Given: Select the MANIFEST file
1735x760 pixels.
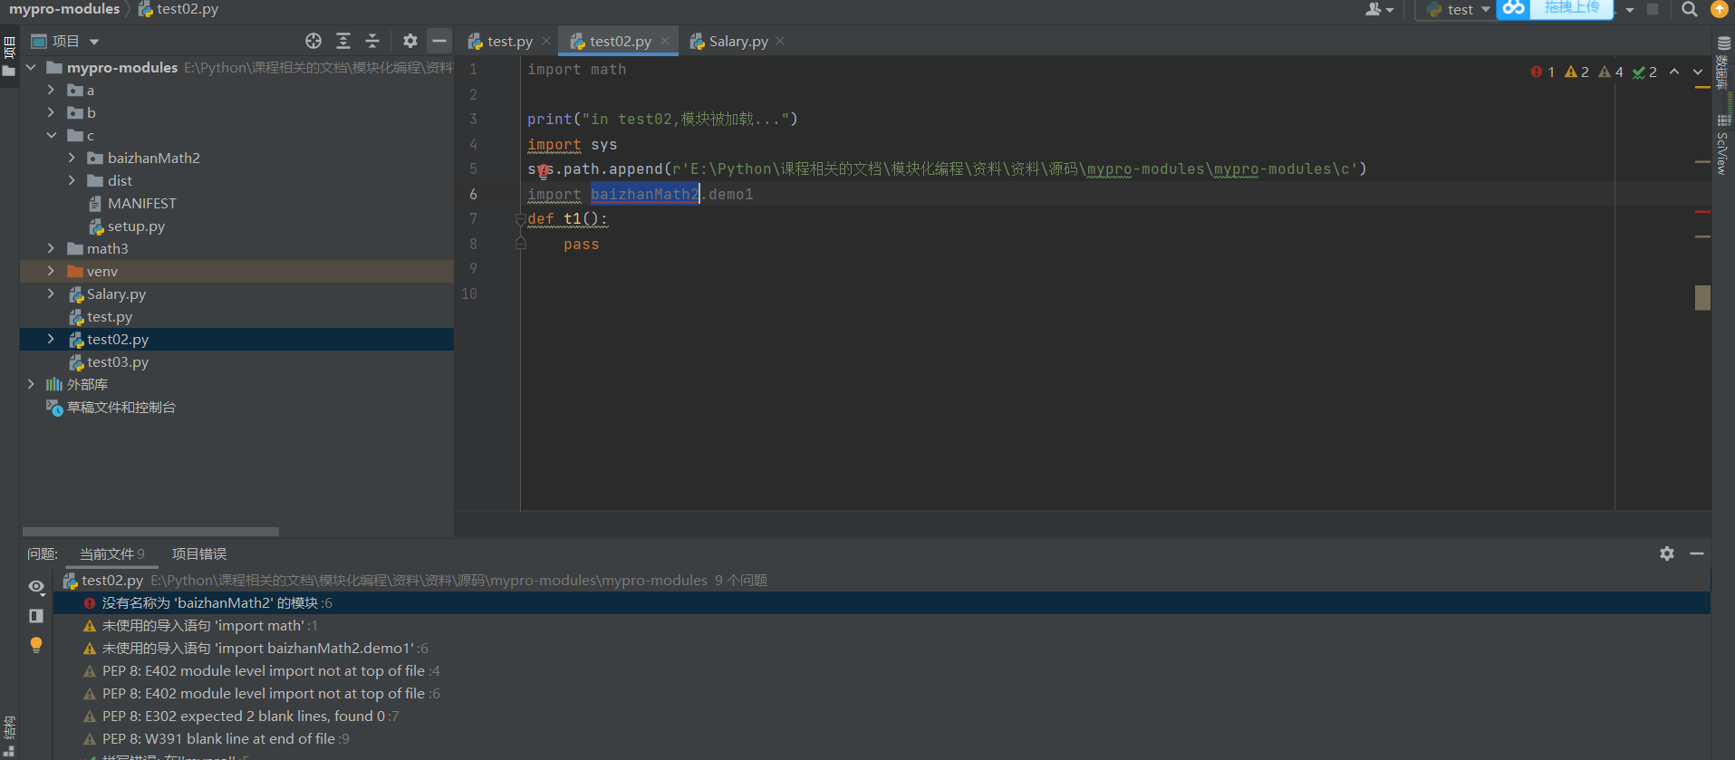Looking at the screenshot, I should (x=141, y=204).
